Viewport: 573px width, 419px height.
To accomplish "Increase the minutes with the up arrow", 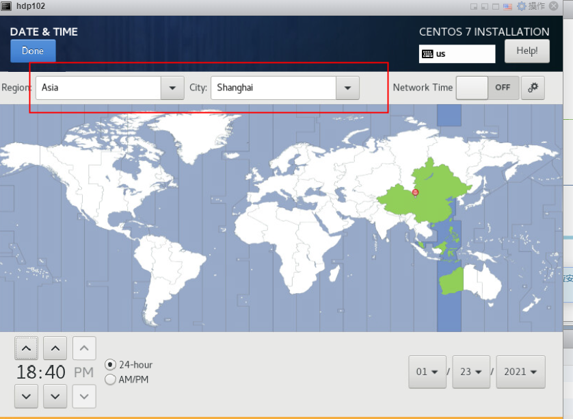I will tap(55, 348).
